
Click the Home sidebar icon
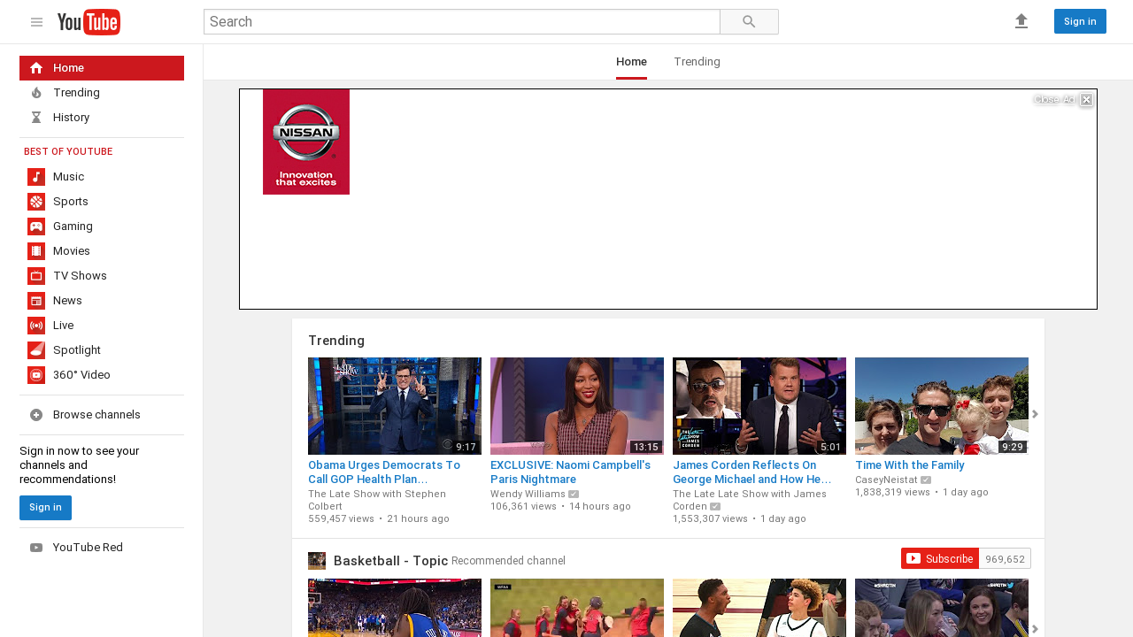pyautogui.click(x=36, y=68)
